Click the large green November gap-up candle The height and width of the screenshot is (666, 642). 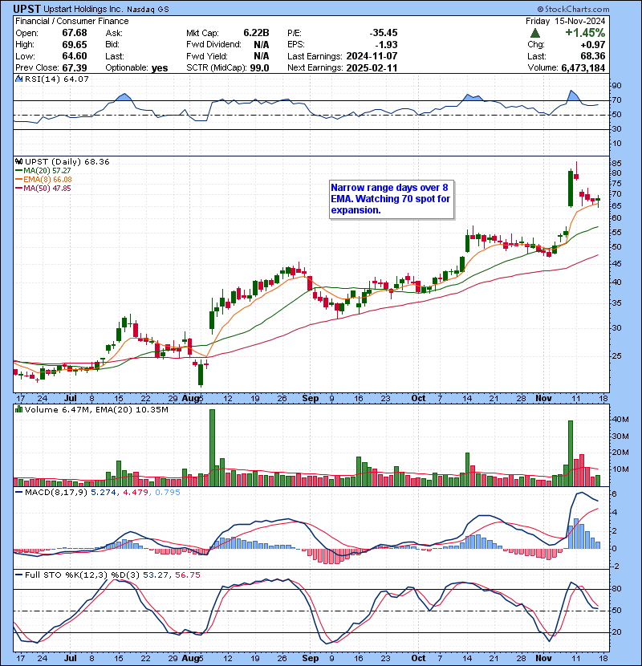571,188
